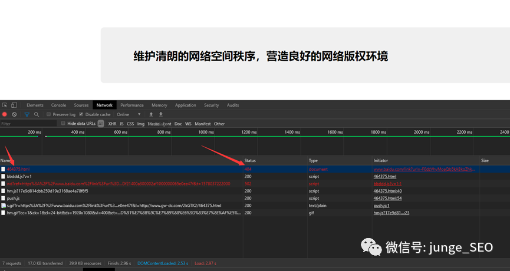Select the All filter type

101,124
